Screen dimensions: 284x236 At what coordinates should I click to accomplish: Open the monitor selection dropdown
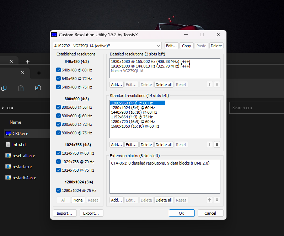click(159, 46)
